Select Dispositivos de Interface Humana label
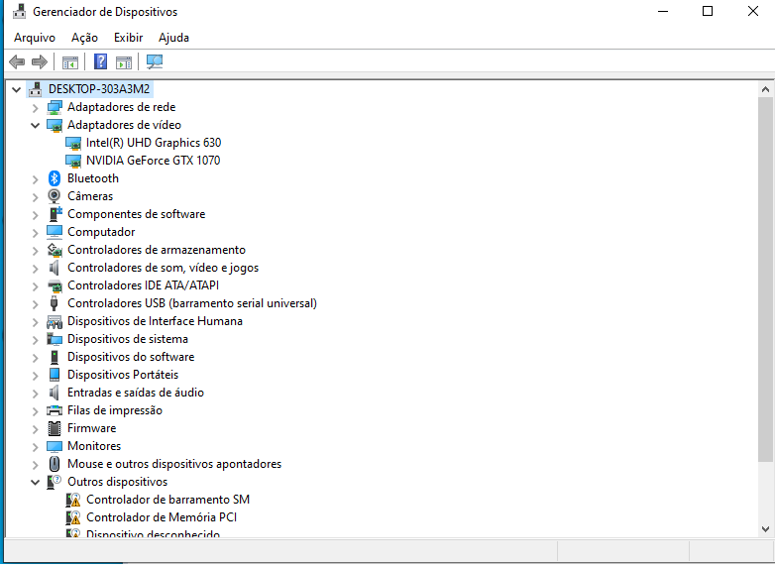The width and height of the screenshot is (775, 567). click(156, 321)
